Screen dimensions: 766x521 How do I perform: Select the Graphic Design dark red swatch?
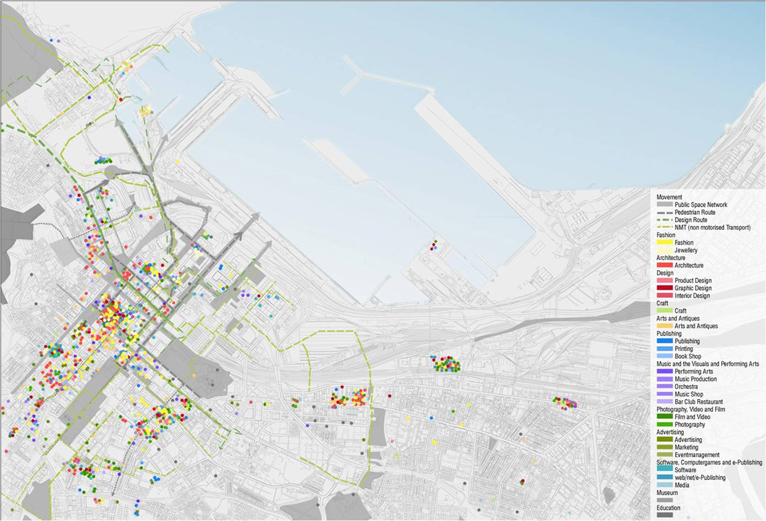[x=665, y=288]
